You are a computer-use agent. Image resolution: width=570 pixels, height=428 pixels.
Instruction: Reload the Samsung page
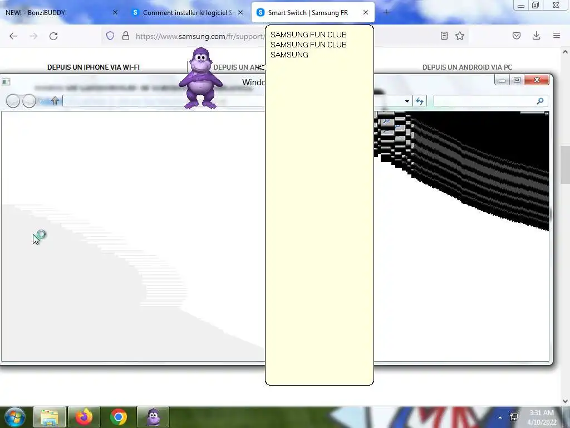coord(53,36)
